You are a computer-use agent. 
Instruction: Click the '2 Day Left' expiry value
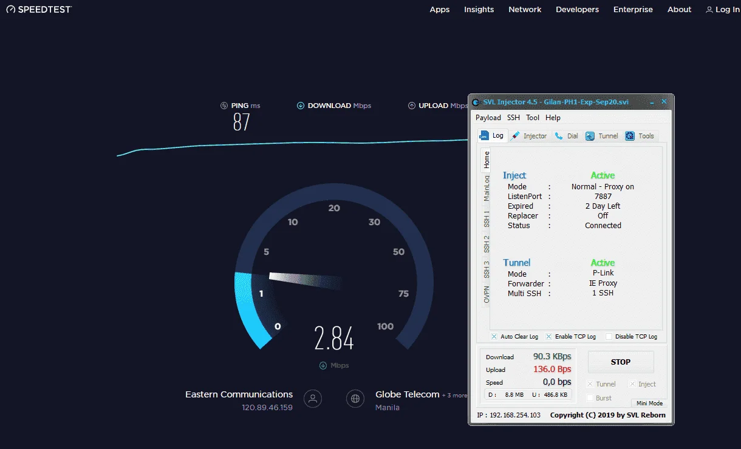click(x=603, y=206)
